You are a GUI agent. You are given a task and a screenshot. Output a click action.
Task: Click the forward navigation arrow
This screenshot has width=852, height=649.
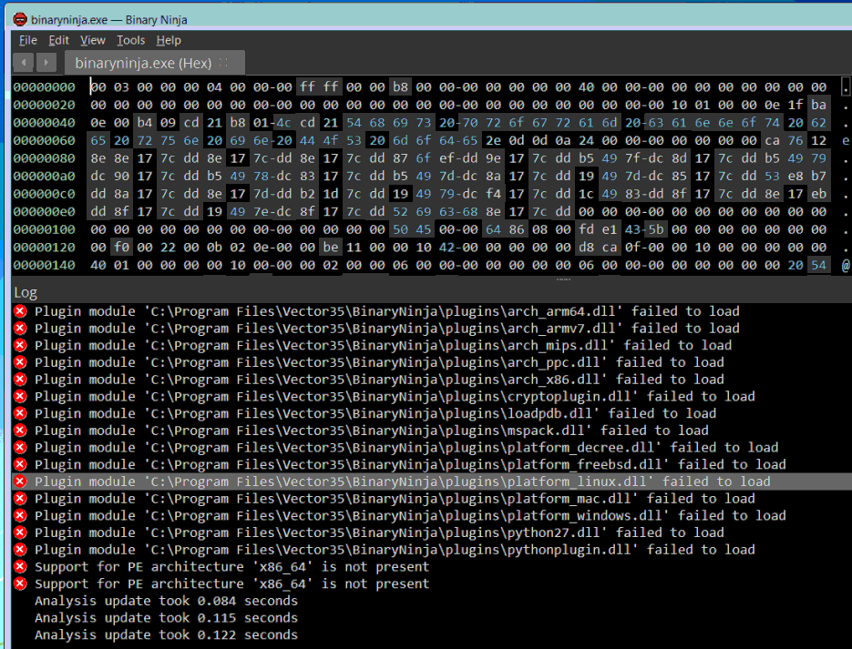tap(47, 63)
